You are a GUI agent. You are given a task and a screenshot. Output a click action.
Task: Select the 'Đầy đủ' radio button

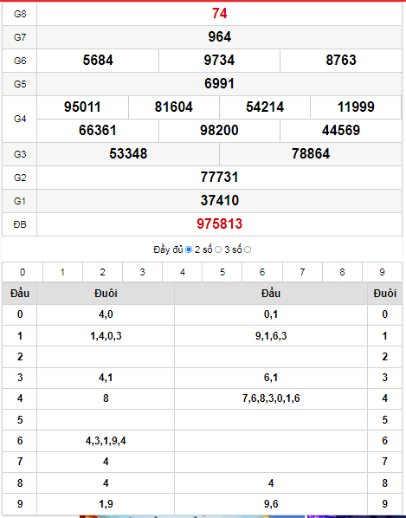click(x=189, y=249)
